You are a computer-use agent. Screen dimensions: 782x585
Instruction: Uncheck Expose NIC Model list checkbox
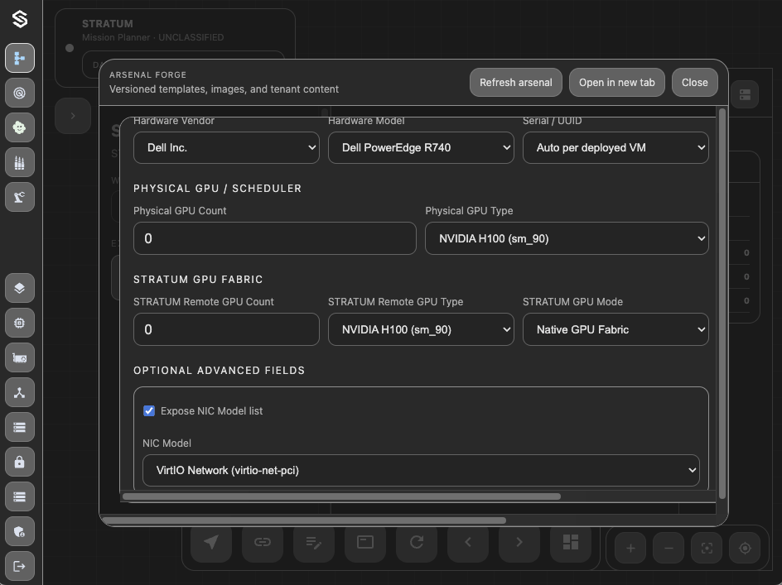tap(149, 410)
